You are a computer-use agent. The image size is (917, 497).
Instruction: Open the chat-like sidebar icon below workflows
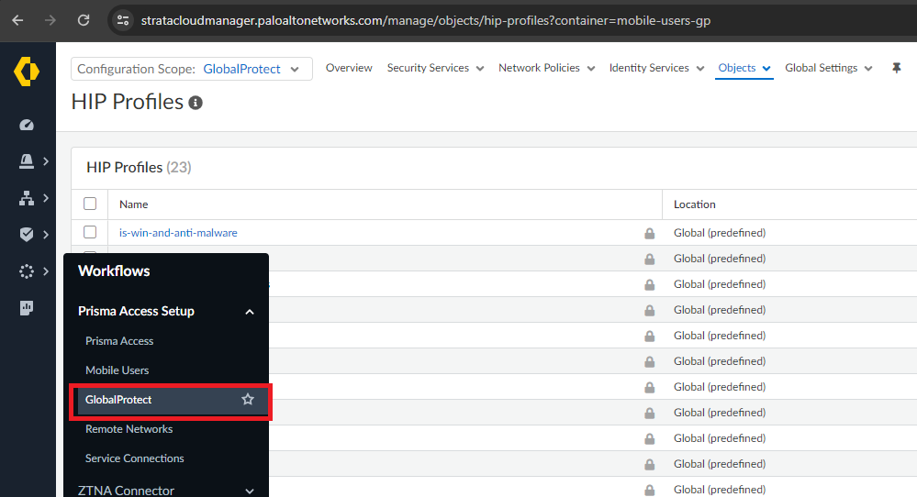[x=27, y=308]
